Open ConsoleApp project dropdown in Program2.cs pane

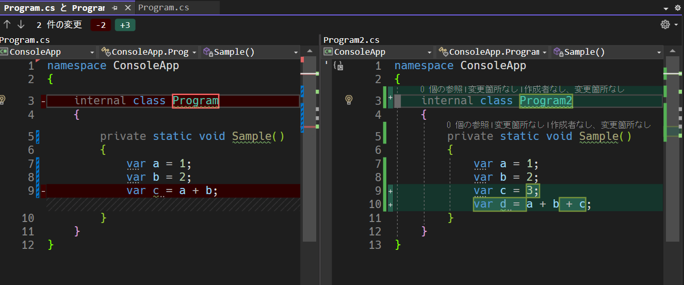[430, 52]
